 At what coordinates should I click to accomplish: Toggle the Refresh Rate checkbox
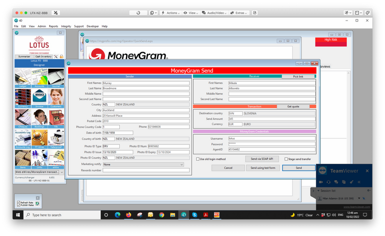pos(19,202)
